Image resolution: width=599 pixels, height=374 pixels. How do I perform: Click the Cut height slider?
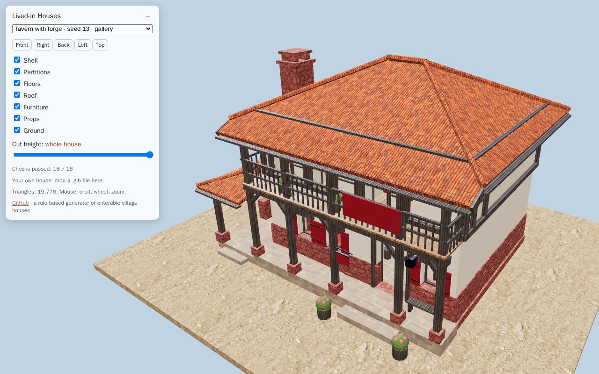click(83, 155)
